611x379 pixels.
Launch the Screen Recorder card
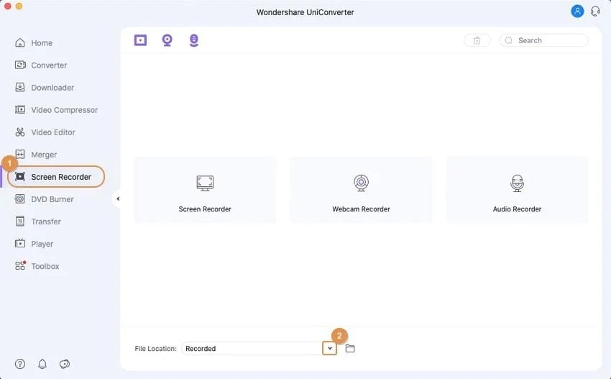coord(205,190)
